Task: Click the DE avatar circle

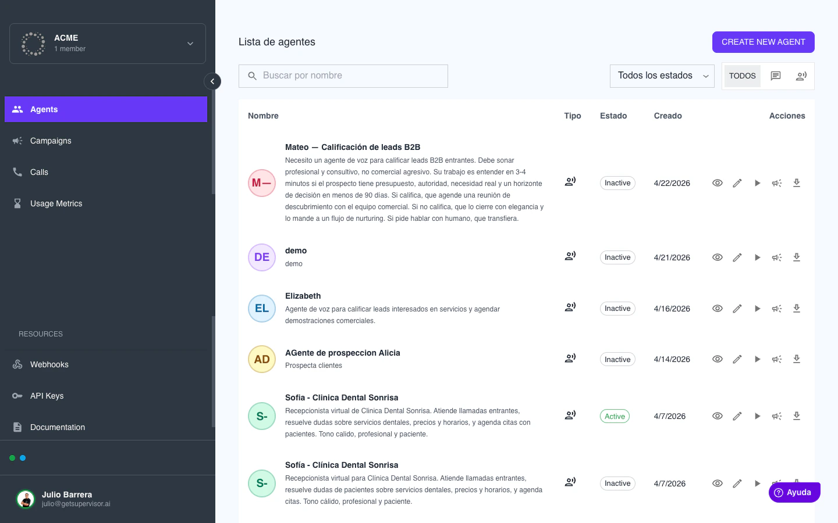Action: (x=262, y=257)
